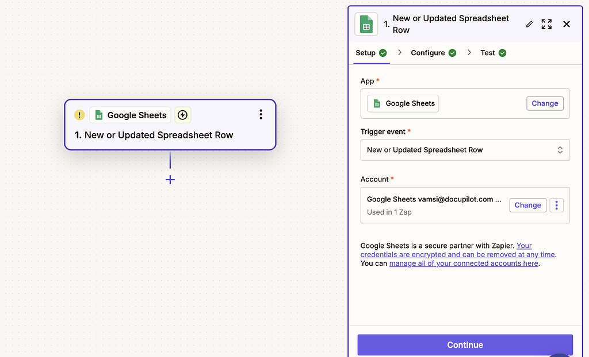The width and height of the screenshot is (589, 357).
Task: Change the Google Sheets app
Action: [x=545, y=103]
